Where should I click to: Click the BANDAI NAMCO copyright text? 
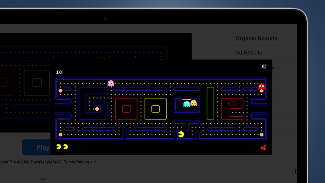(x=48, y=162)
